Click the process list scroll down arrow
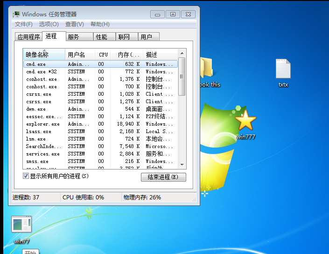 tap(182, 165)
